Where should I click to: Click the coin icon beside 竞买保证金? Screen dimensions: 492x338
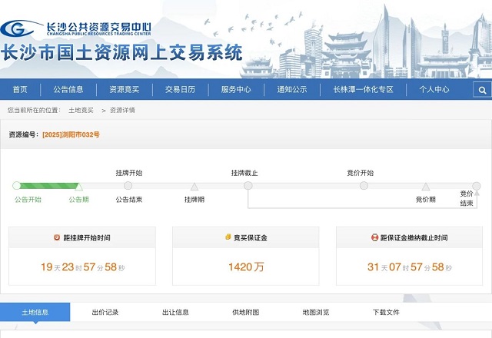click(227, 237)
